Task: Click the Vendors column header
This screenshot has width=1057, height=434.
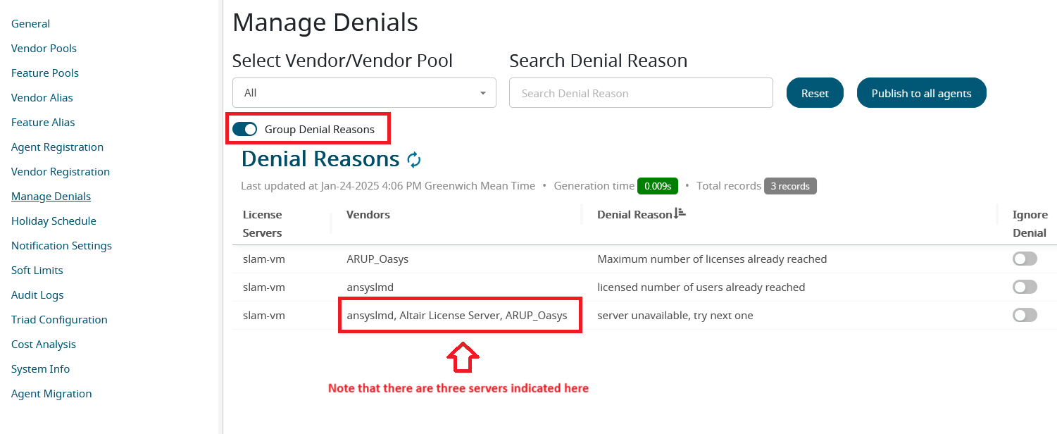Action: click(368, 214)
